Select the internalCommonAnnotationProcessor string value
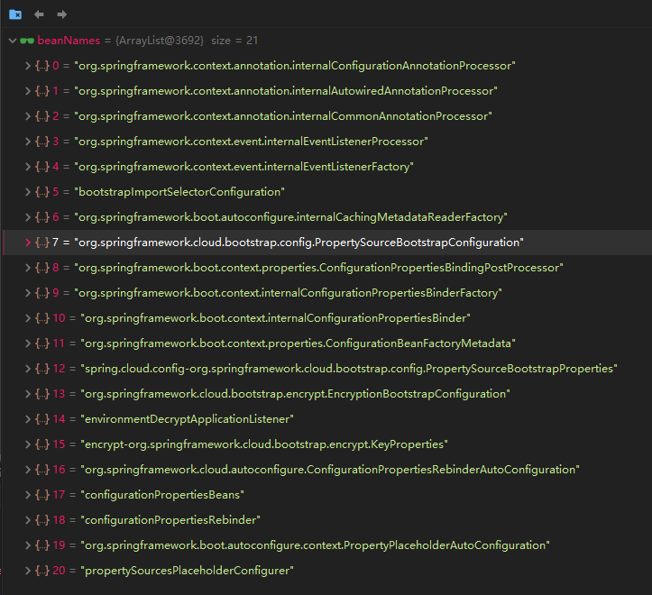652x595 pixels. (283, 116)
